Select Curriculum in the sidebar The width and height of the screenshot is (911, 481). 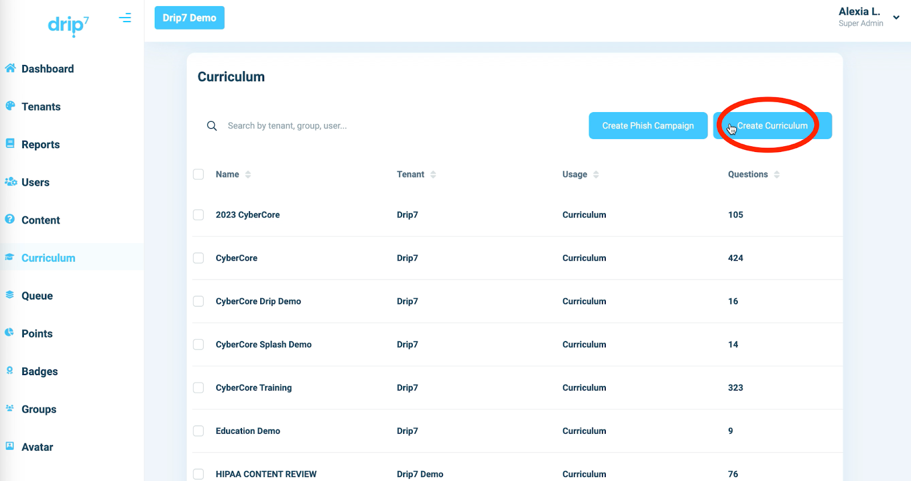(48, 258)
